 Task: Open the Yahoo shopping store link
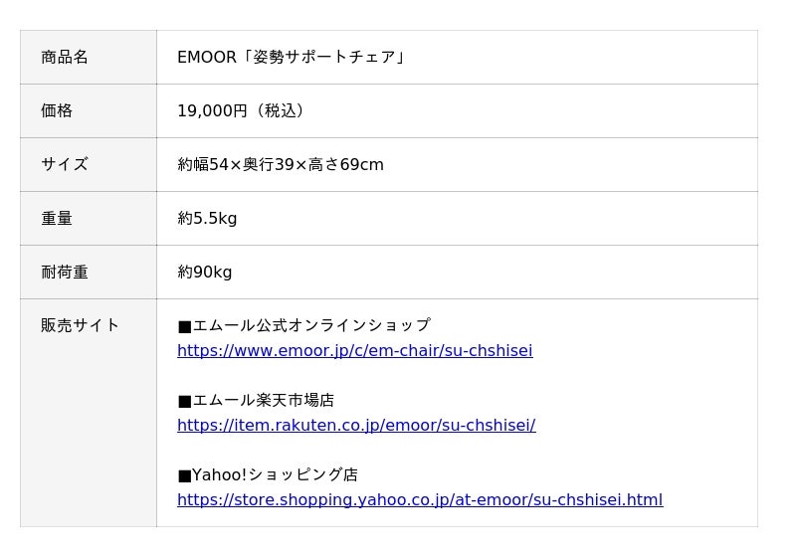pos(420,499)
